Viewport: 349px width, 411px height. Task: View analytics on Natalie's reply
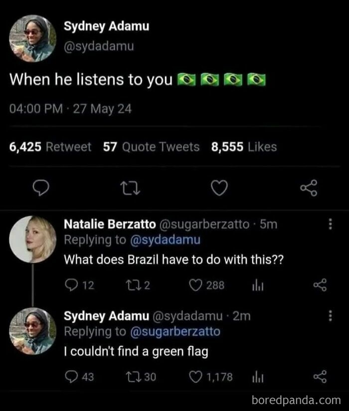[x=257, y=285]
